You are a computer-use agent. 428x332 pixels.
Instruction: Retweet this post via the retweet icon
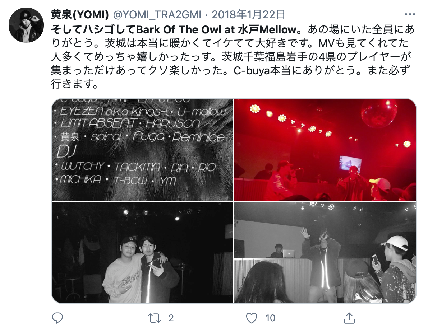[x=155, y=318]
